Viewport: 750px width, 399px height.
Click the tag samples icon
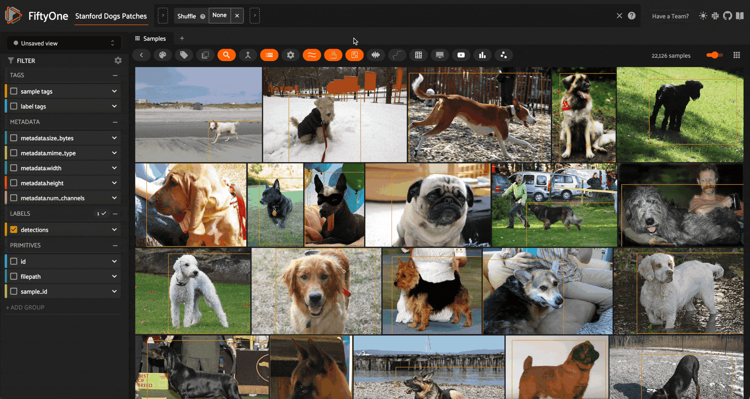184,55
